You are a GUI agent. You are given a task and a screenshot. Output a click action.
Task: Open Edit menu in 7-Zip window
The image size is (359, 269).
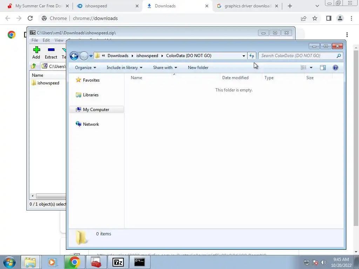(x=46, y=40)
